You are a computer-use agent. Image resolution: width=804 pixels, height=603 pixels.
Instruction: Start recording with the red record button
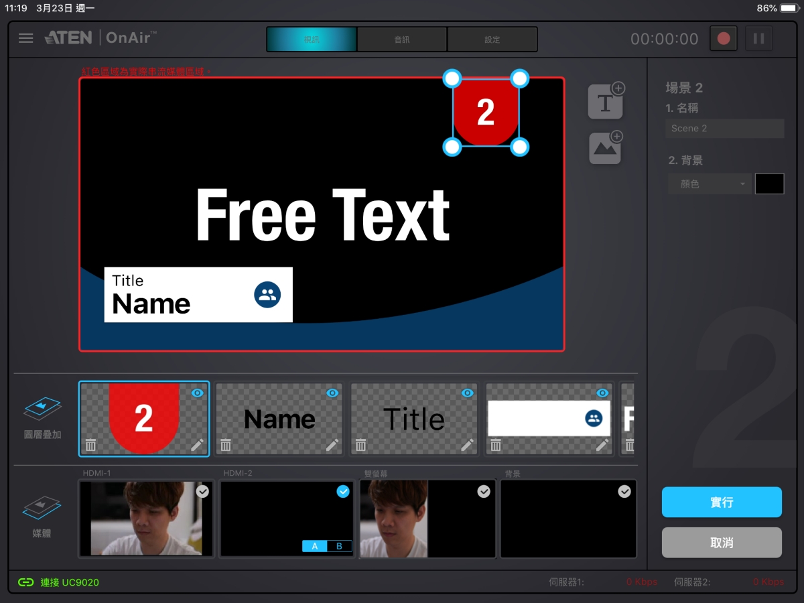pyautogui.click(x=724, y=38)
